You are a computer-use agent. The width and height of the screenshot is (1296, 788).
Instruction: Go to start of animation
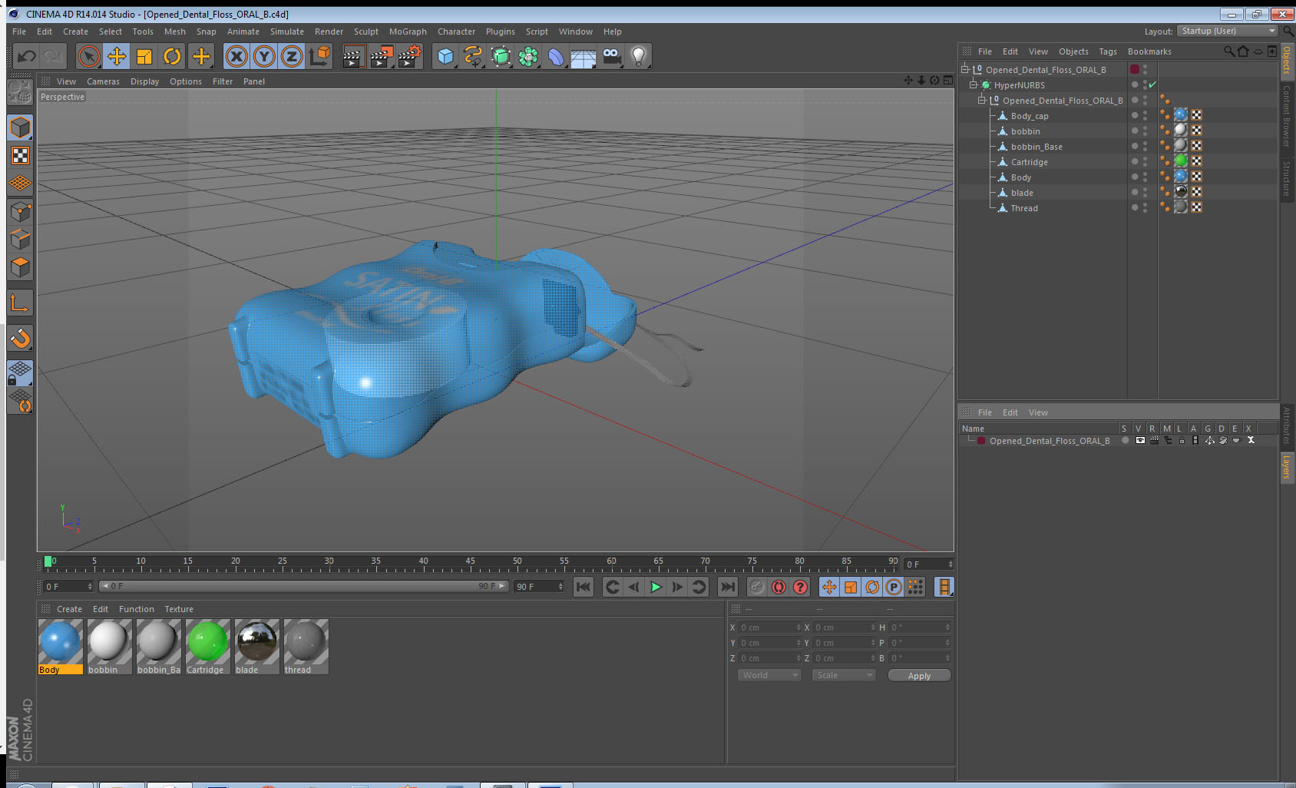coord(584,587)
